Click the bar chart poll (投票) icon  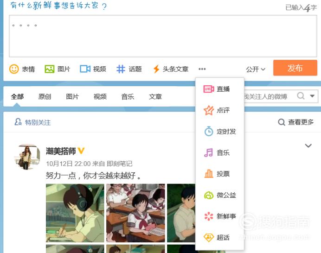tap(209, 174)
